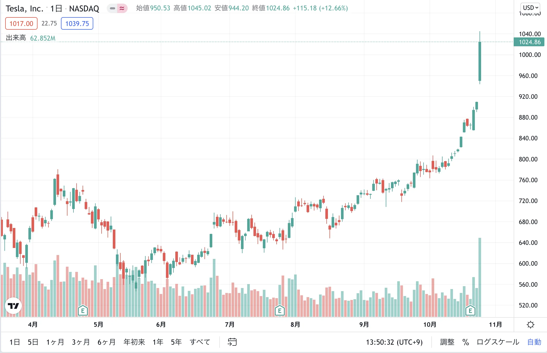The height and width of the screenshot is (353, 547).
Task: Click the tallest green volume bar
Action: [480, 277]
